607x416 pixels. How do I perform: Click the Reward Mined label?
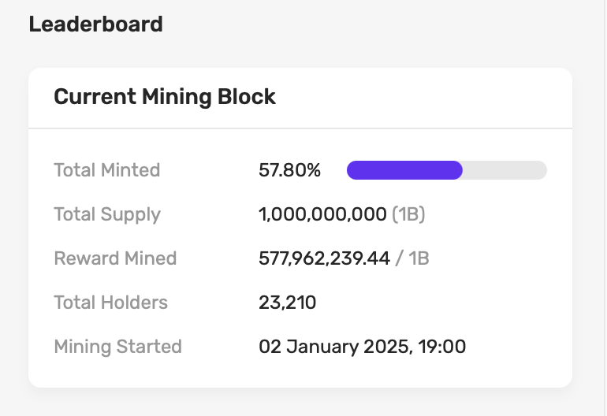coord(115,258)
